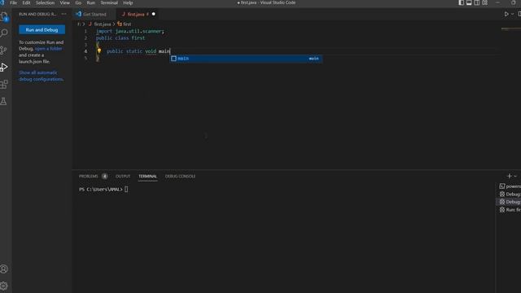Open the Accounts menu icon

4,269
